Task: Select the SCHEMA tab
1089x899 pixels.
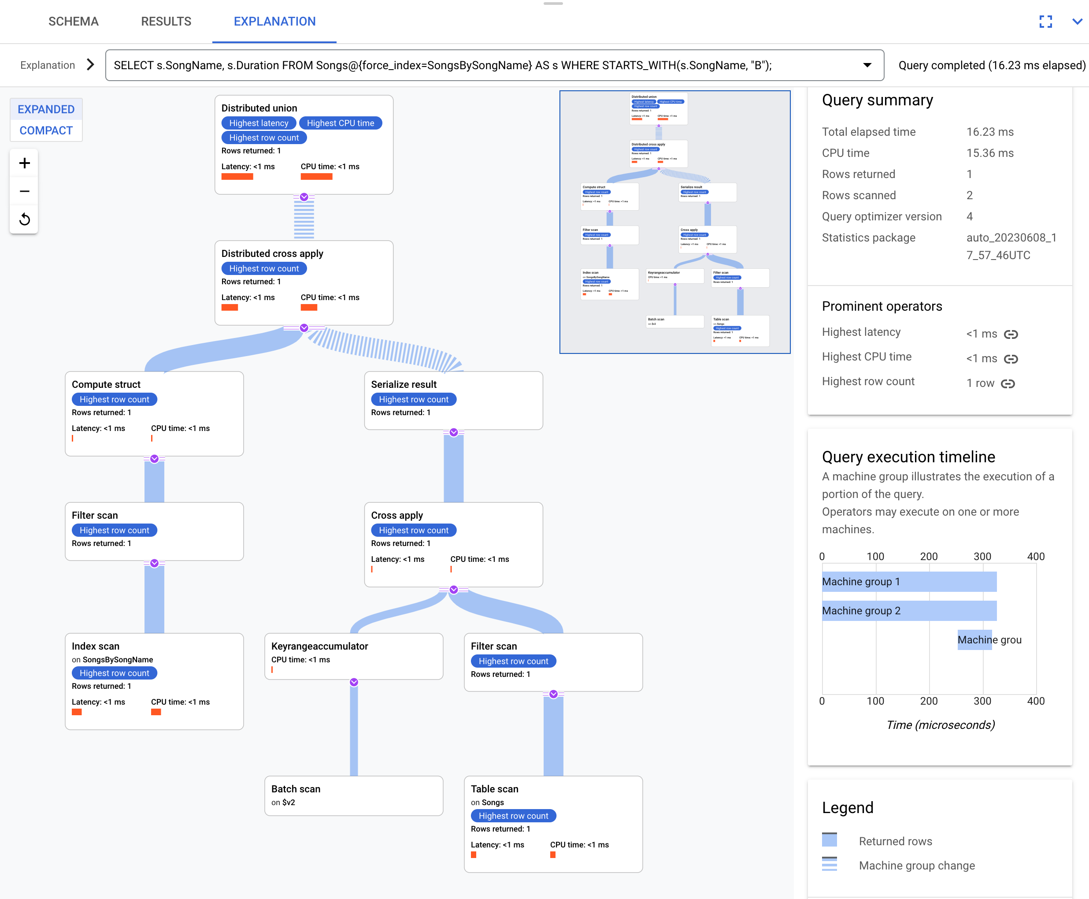Action: [x=71, y=20]
